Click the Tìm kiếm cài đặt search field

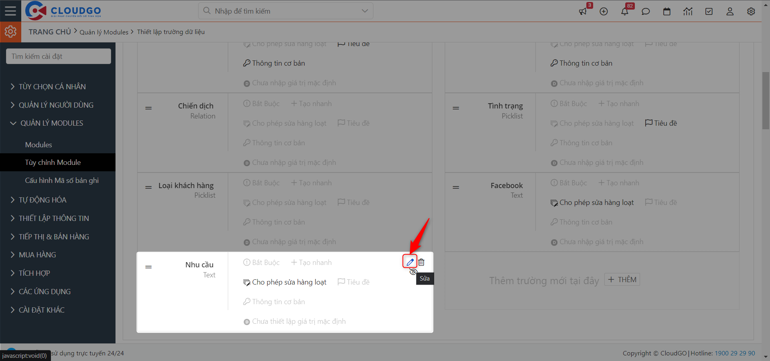[x=59, y=56]
